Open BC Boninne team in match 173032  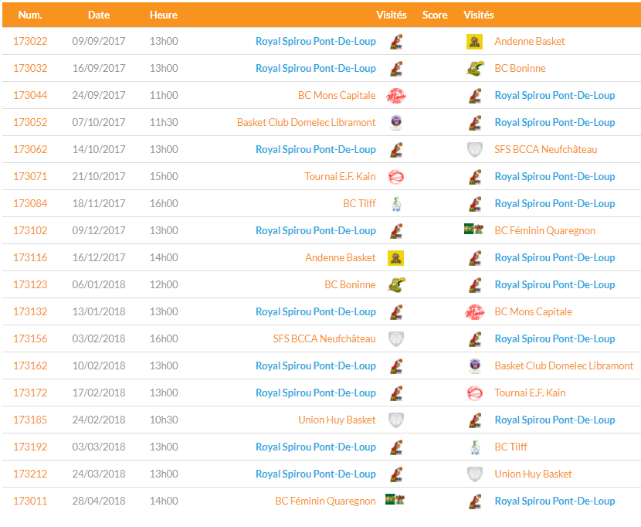[520, 68]
